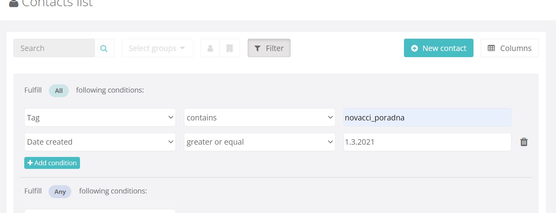Open the contains operator dropdown
The image size is (556, 213).
pyautogui.click(x=260, y=118)
